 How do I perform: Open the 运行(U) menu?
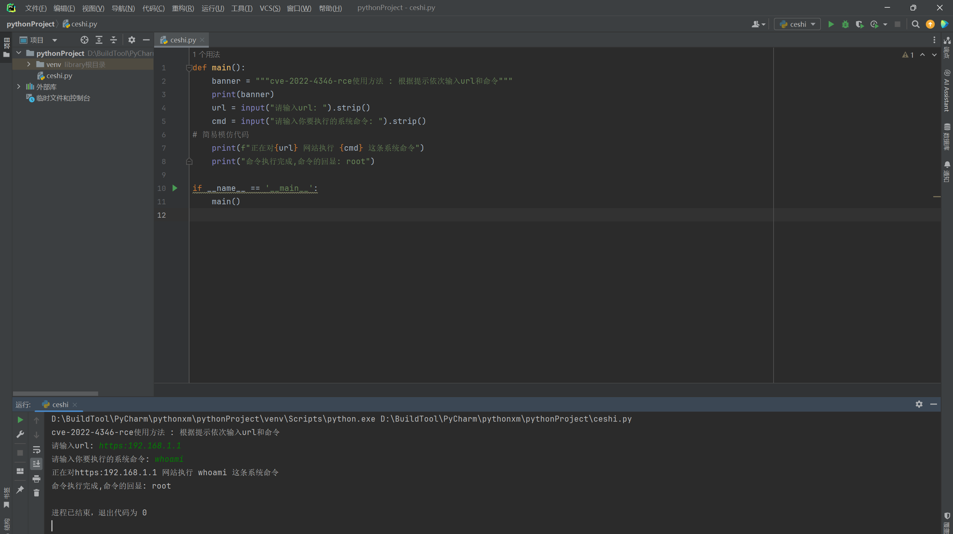pos(213,8)
